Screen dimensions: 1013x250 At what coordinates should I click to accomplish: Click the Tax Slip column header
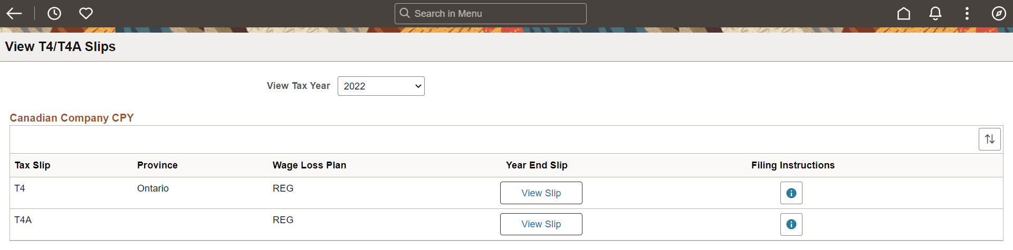tap(32, 165)
